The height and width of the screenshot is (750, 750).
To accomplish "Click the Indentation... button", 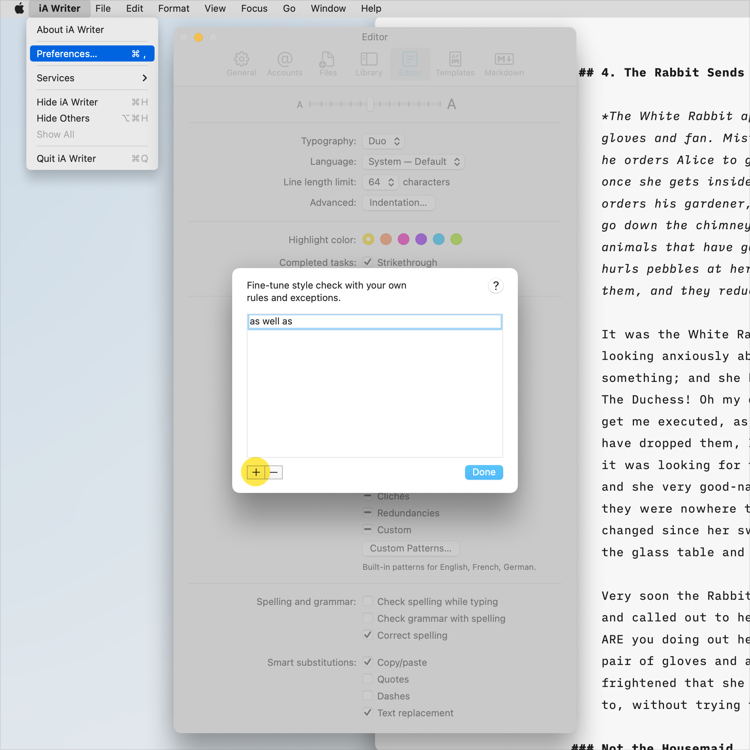I will (398, 203).
